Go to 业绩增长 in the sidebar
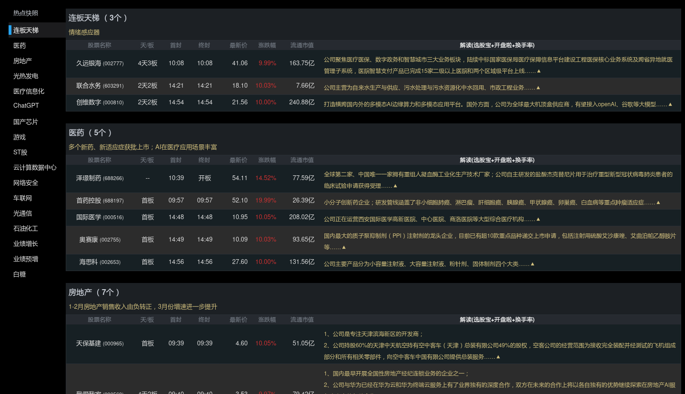Image resolution: width=685 pixels, height=394 pixels. (26, 244)
